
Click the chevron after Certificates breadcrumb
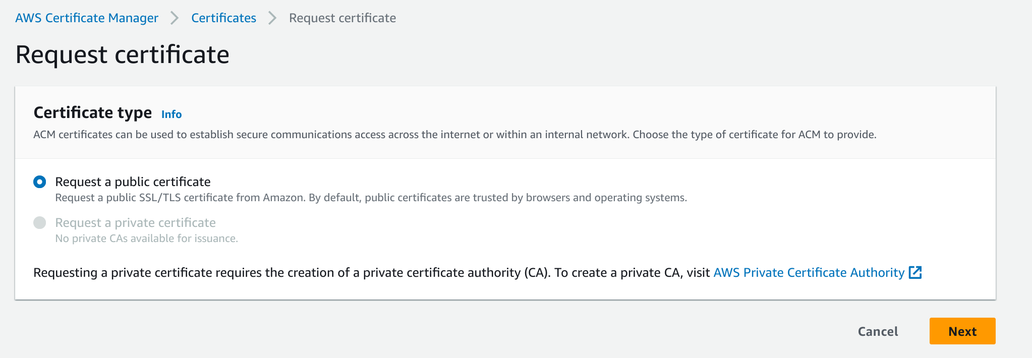click(x=272, y=18)
